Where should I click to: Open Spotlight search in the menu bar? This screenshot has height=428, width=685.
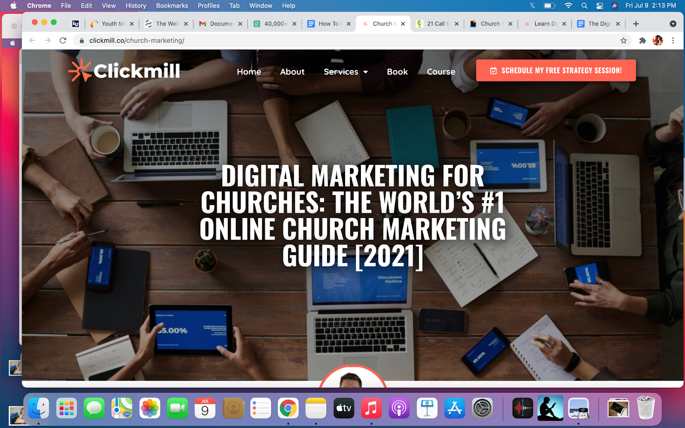pos(584,6)
